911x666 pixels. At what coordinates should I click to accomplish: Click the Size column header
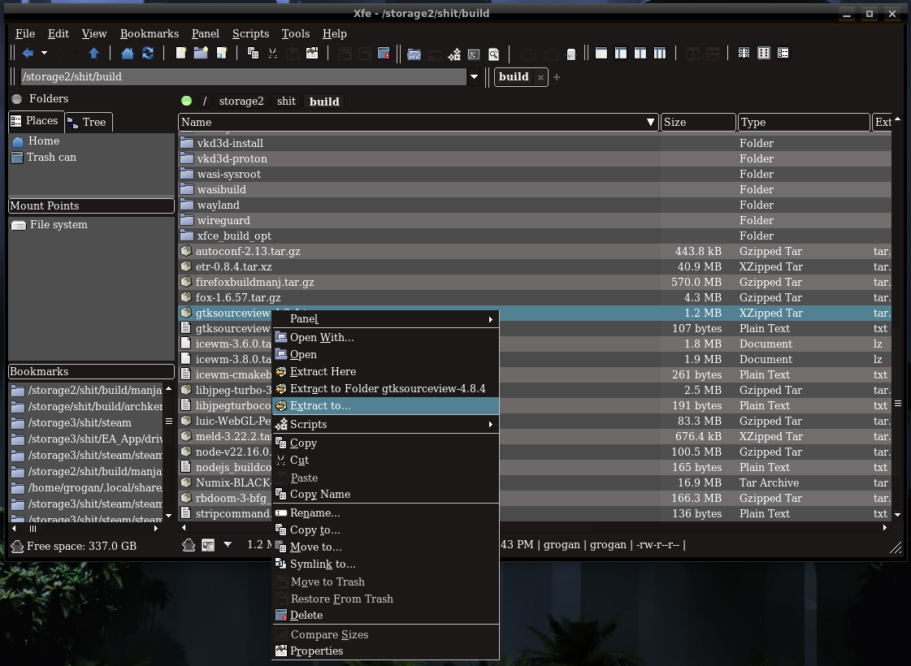pyautogui.click(x=698, y=123)
